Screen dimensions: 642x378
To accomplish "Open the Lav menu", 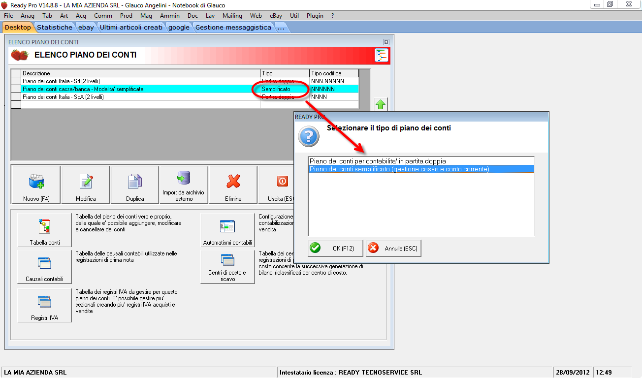I will 210,16.
